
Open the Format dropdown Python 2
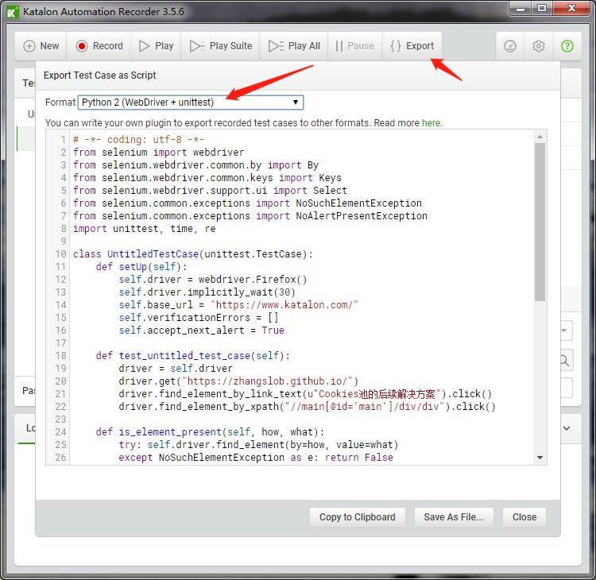click(191, 102)
